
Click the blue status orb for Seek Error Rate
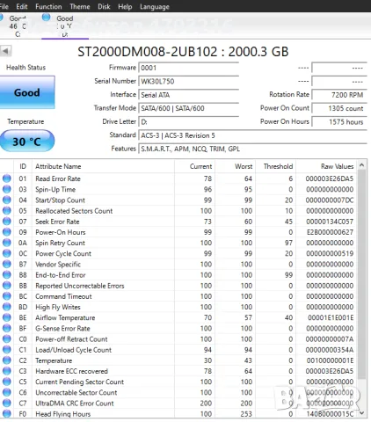click(7, 222)
